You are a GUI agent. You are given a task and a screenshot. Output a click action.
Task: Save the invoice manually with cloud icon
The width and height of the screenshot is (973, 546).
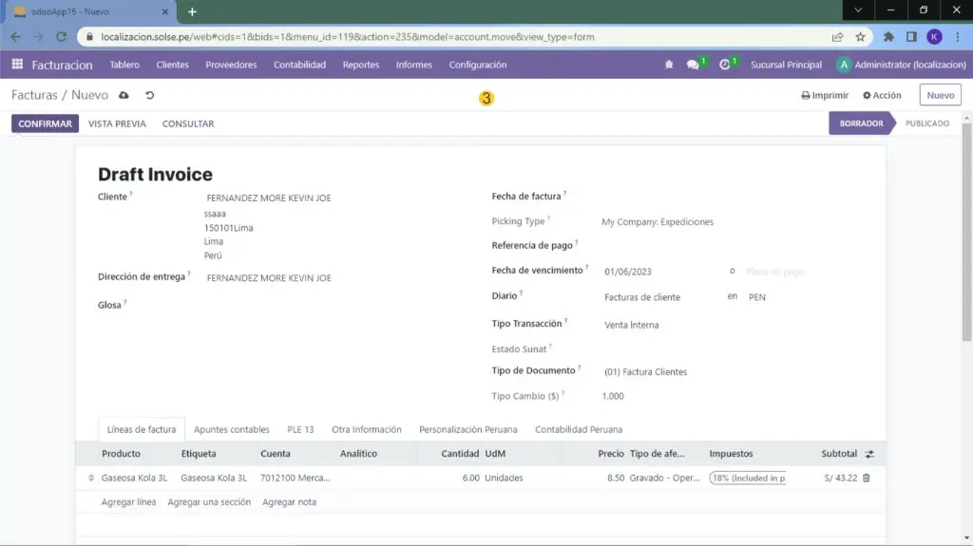pyautogui.click(x=124, y=96)
